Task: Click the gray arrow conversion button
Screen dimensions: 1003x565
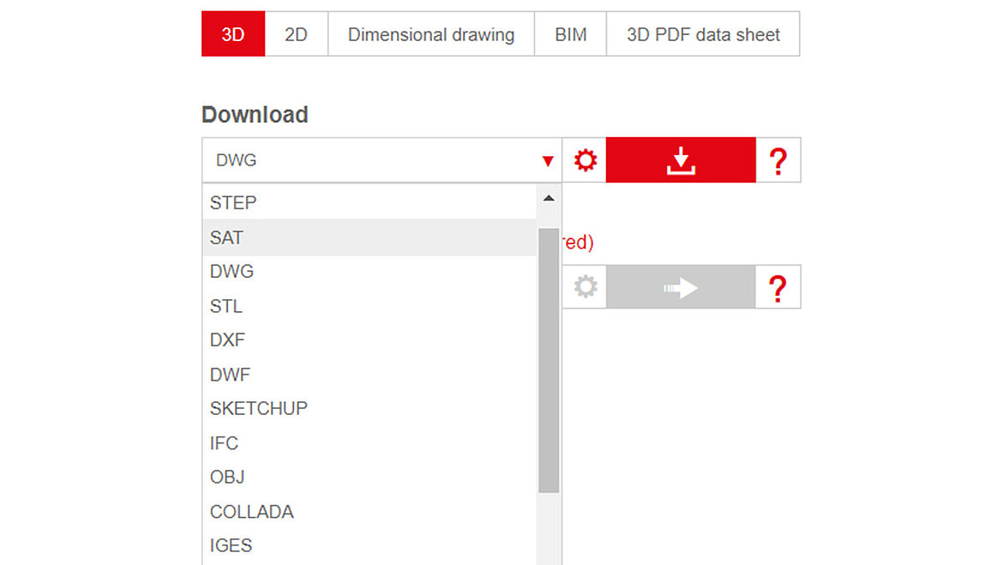Action: 680,286
